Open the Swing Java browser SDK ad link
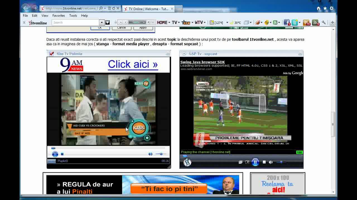 [202, 62]
